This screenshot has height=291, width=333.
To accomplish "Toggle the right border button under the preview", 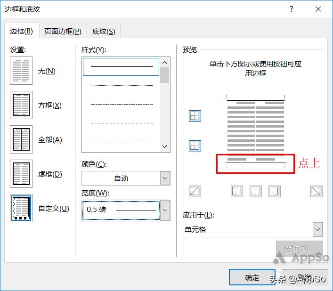I will click(x=275, y=191).
